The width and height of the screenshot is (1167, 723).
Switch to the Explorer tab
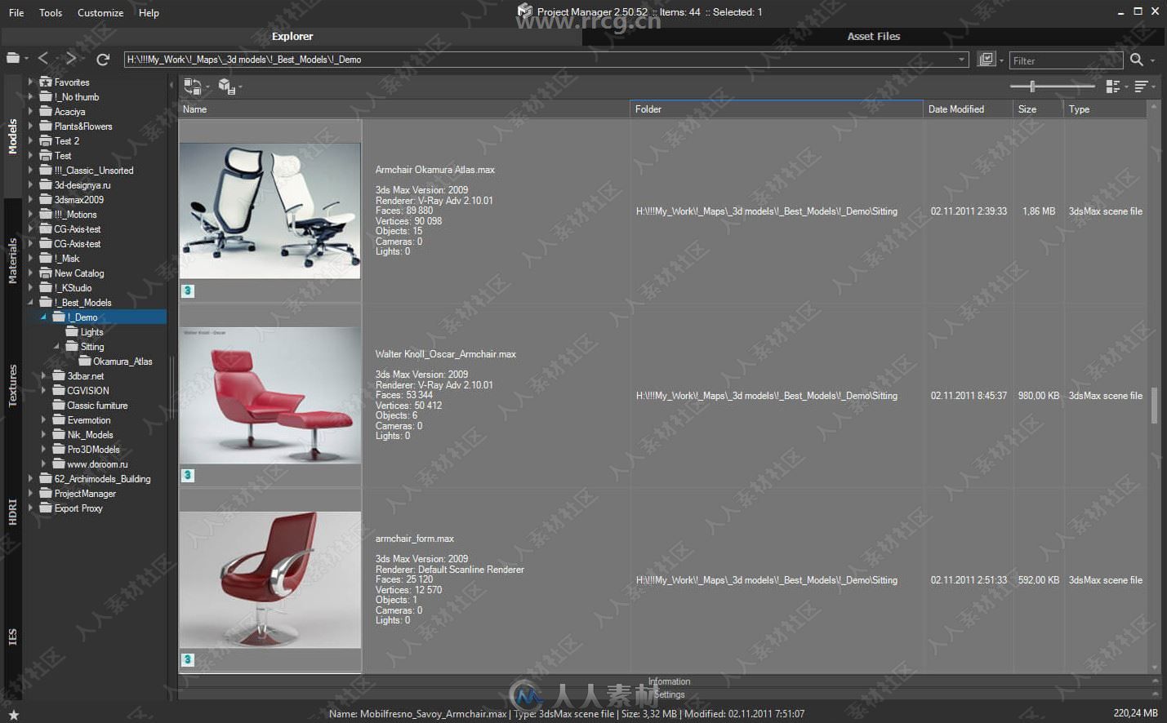[292, 36]
